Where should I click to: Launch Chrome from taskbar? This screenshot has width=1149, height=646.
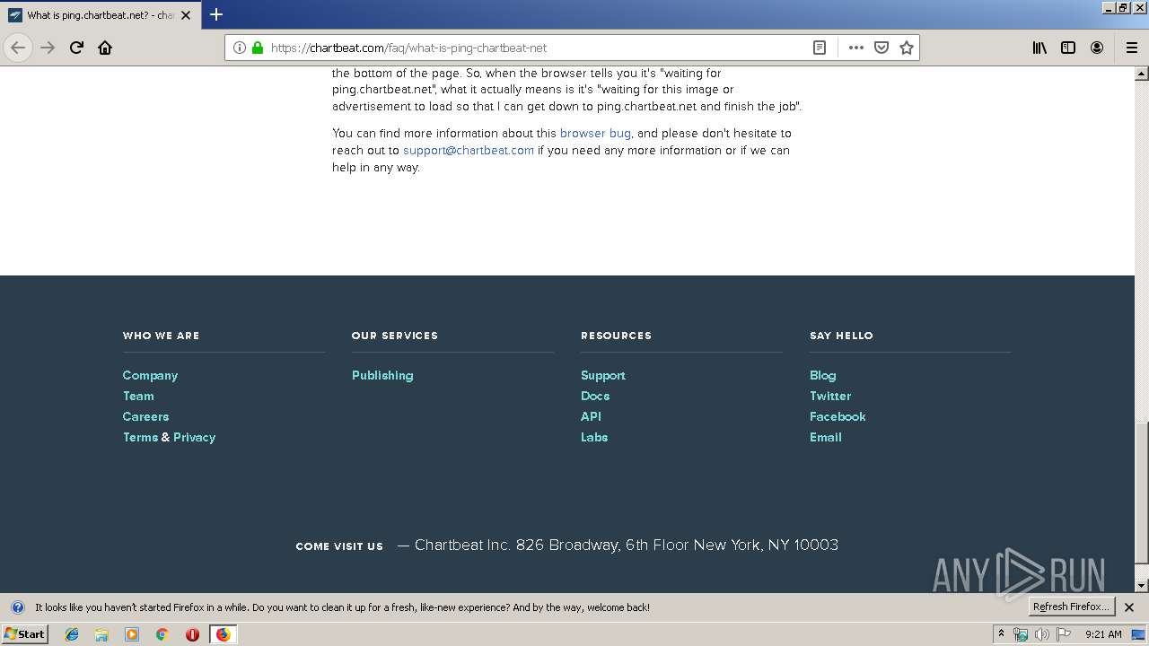162,634
